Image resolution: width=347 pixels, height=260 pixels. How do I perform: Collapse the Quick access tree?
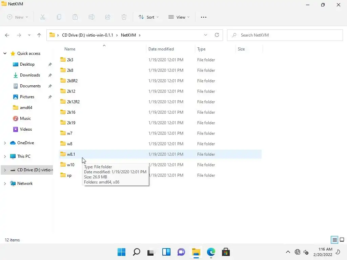(5, 53)
